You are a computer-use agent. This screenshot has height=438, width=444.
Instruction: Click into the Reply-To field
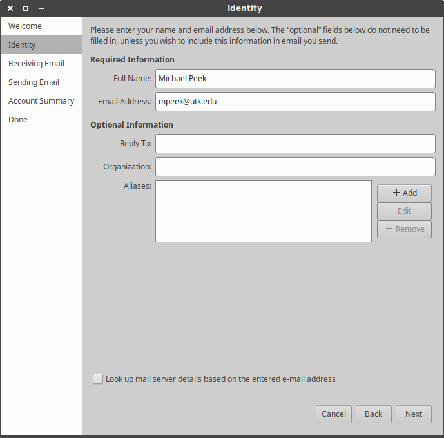pos(295,144)
